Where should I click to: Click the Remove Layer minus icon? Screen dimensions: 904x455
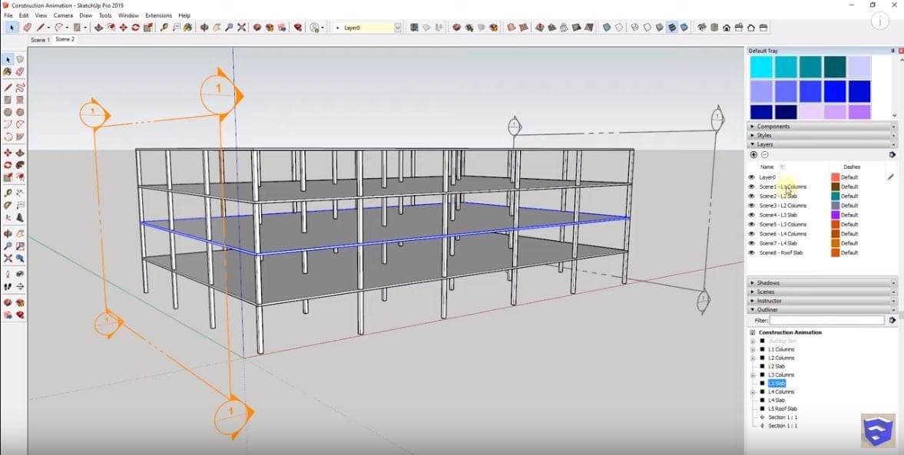click(x=764, y=155)
